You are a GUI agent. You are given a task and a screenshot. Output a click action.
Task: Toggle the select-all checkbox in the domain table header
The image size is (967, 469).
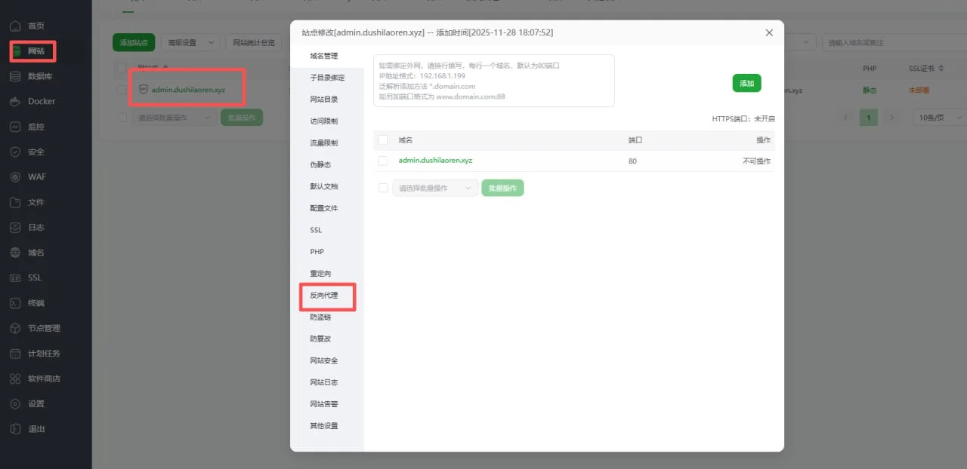tap(383, 140)
